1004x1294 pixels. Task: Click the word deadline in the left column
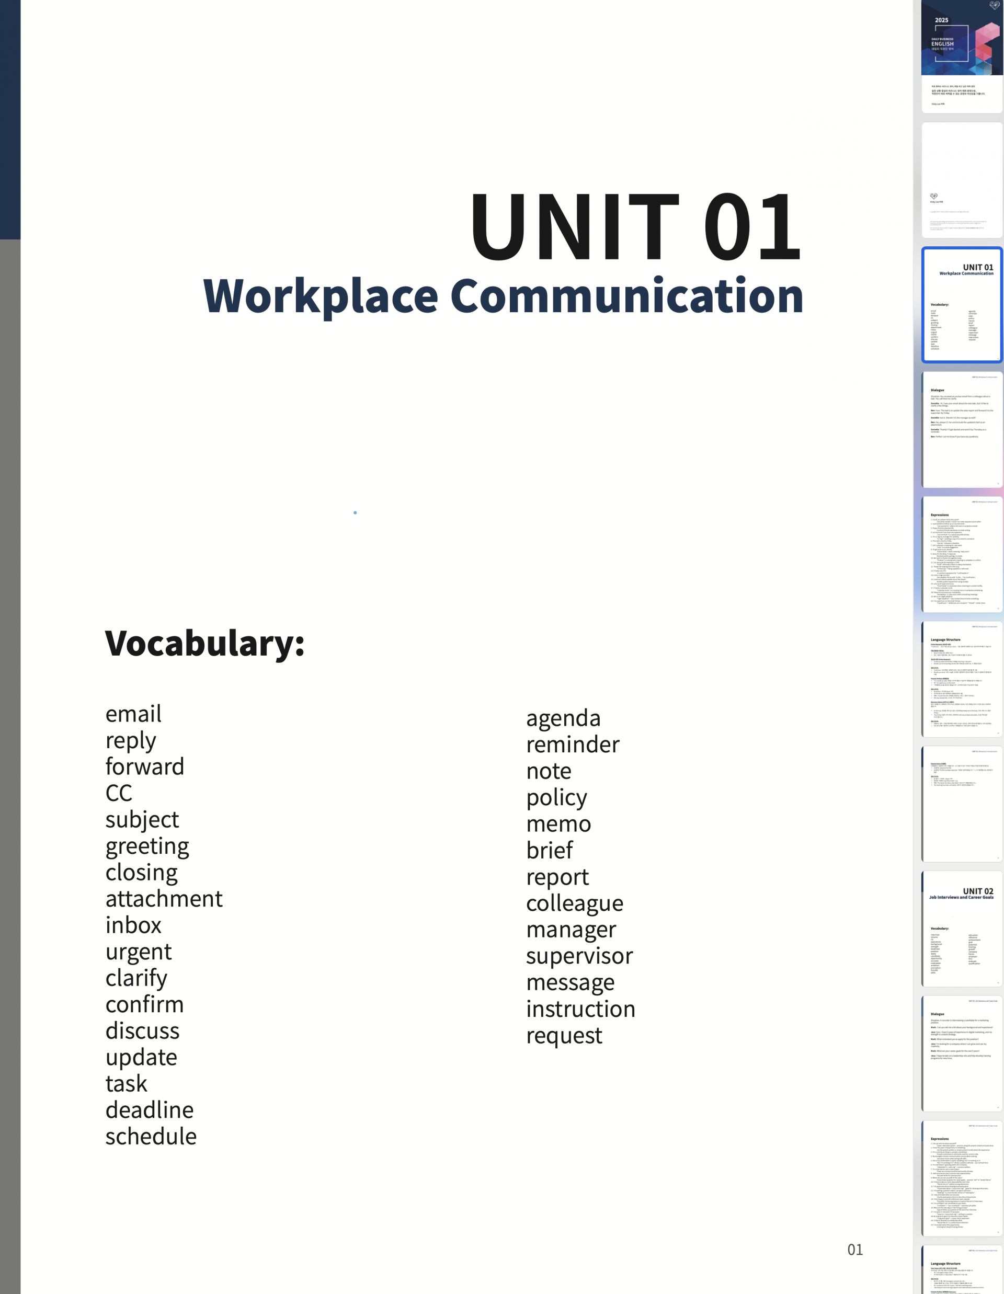pos(150,1110)
